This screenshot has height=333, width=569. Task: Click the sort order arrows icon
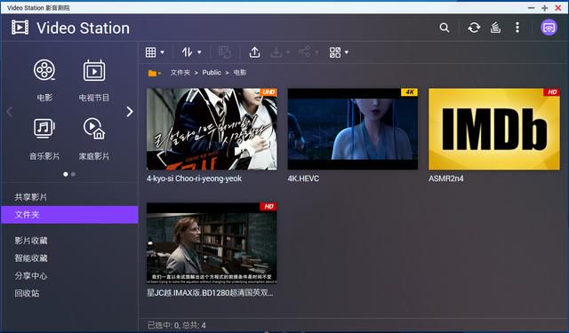pos(188,52)
